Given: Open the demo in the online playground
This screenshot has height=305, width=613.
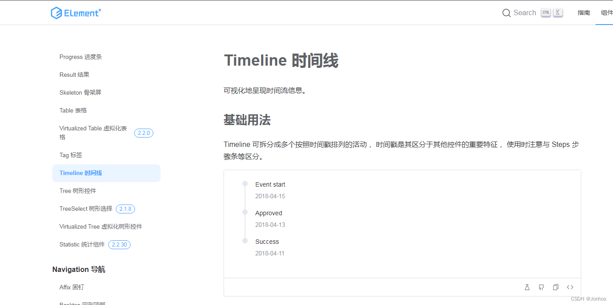Looking at the screenshot, I should 527,287.
